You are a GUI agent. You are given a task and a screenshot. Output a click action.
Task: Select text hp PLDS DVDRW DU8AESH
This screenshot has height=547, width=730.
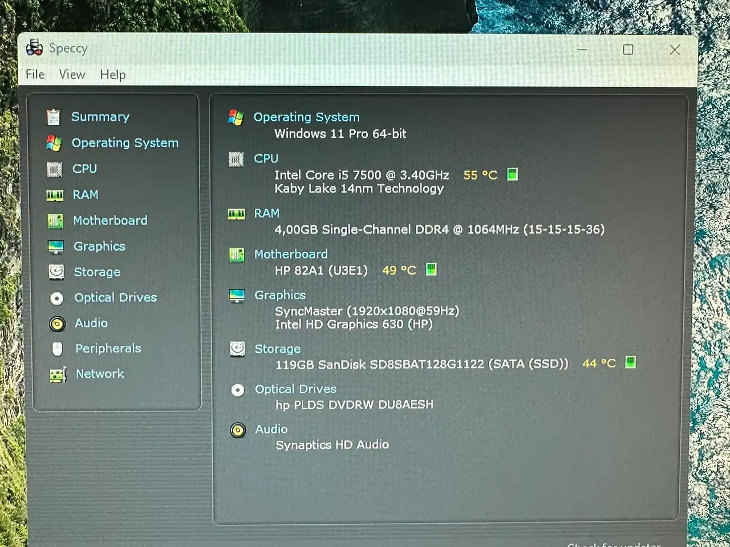355,405
